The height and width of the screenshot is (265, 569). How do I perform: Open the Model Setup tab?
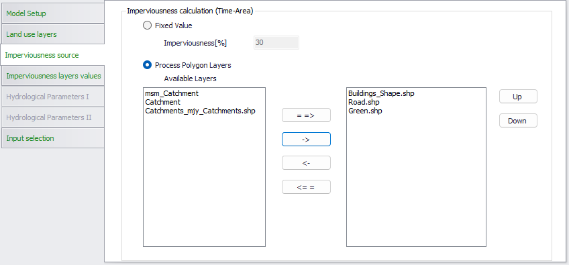click(52, 13)
